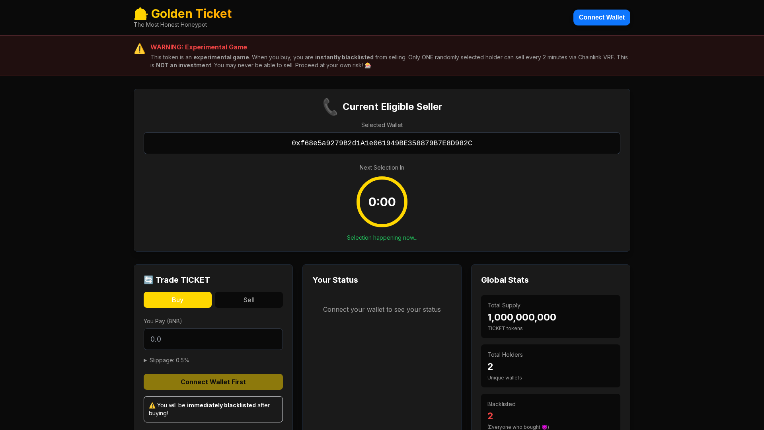Click the slot machine emoji in the warning text

pos(368,65)
